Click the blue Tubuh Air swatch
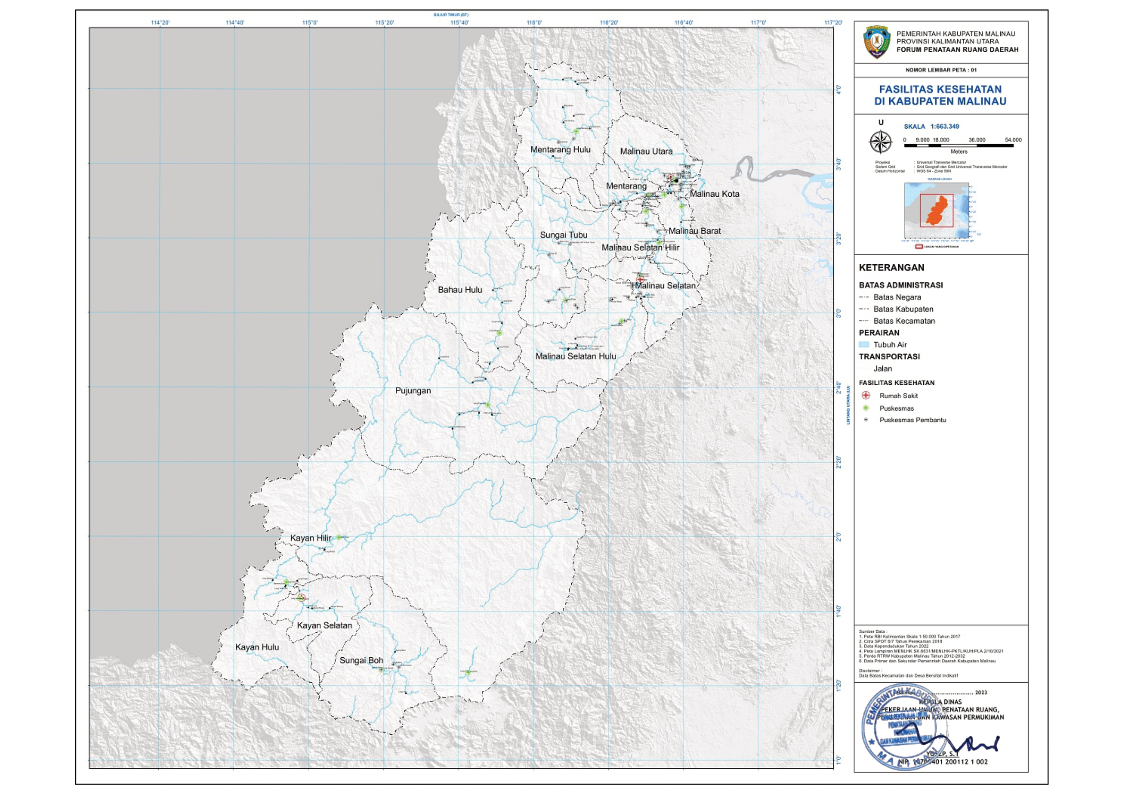Image resolution: width=1125 pixels, height=795 pixels. (x=864, y=345)
